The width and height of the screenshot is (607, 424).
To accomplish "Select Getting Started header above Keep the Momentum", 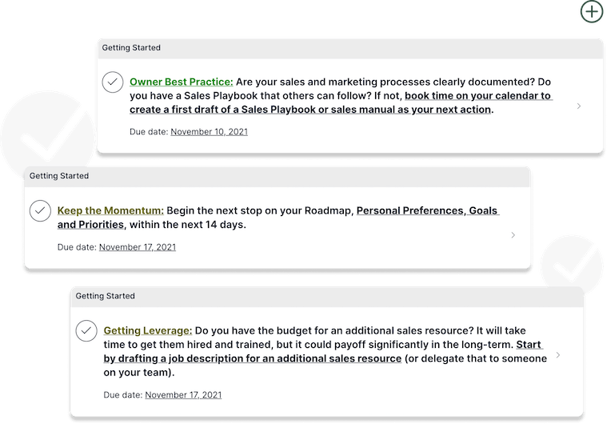I will [x=278, y=176].
